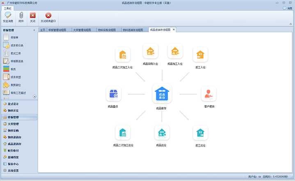295x181 pixels.
Task: Select the 财务收付 module
Action: point(19,151)
